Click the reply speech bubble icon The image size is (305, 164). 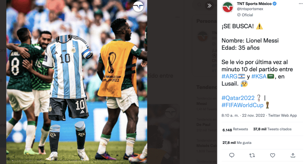point(232,155)
